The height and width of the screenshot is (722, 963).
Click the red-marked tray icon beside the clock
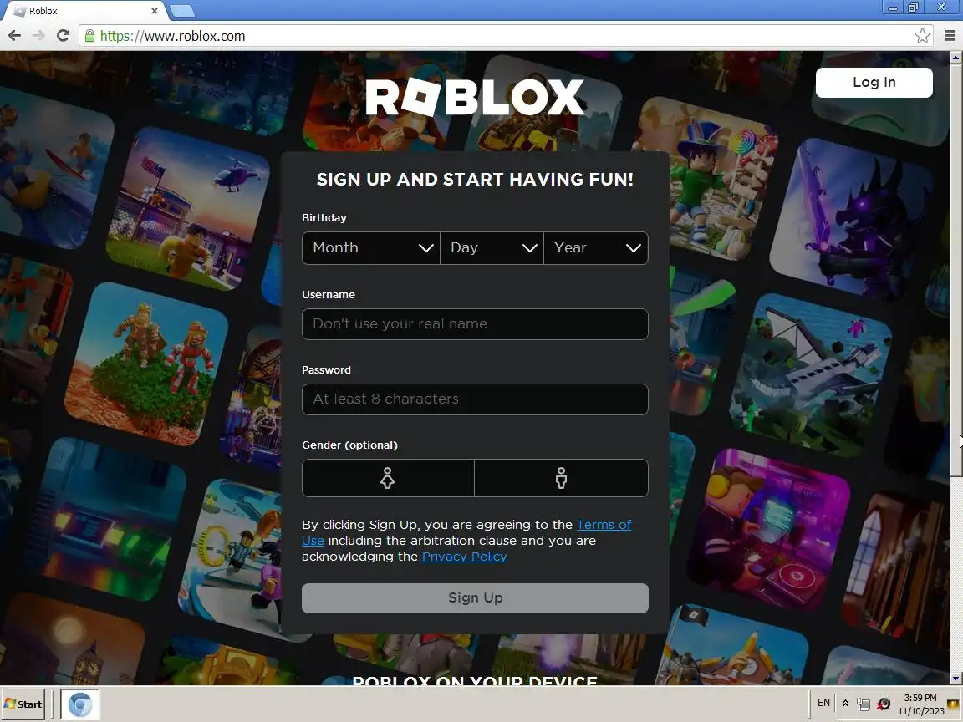(x=884, y=704)
